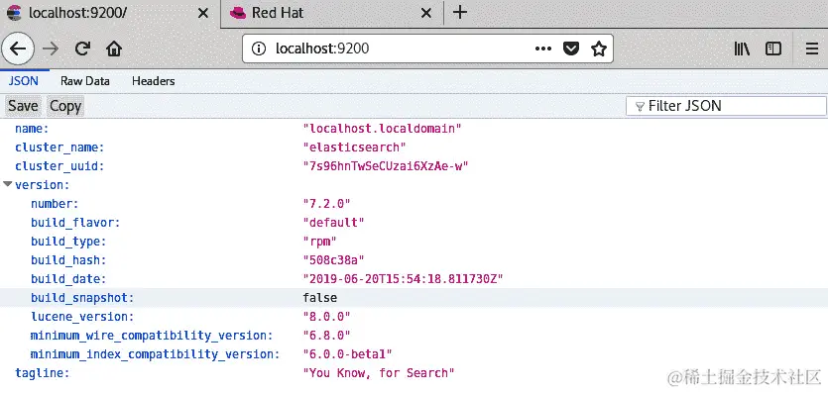Click the build hash value "508c38a"
Image resolution: width=828 pixels, height=393 pixels.
coord(334,260)
